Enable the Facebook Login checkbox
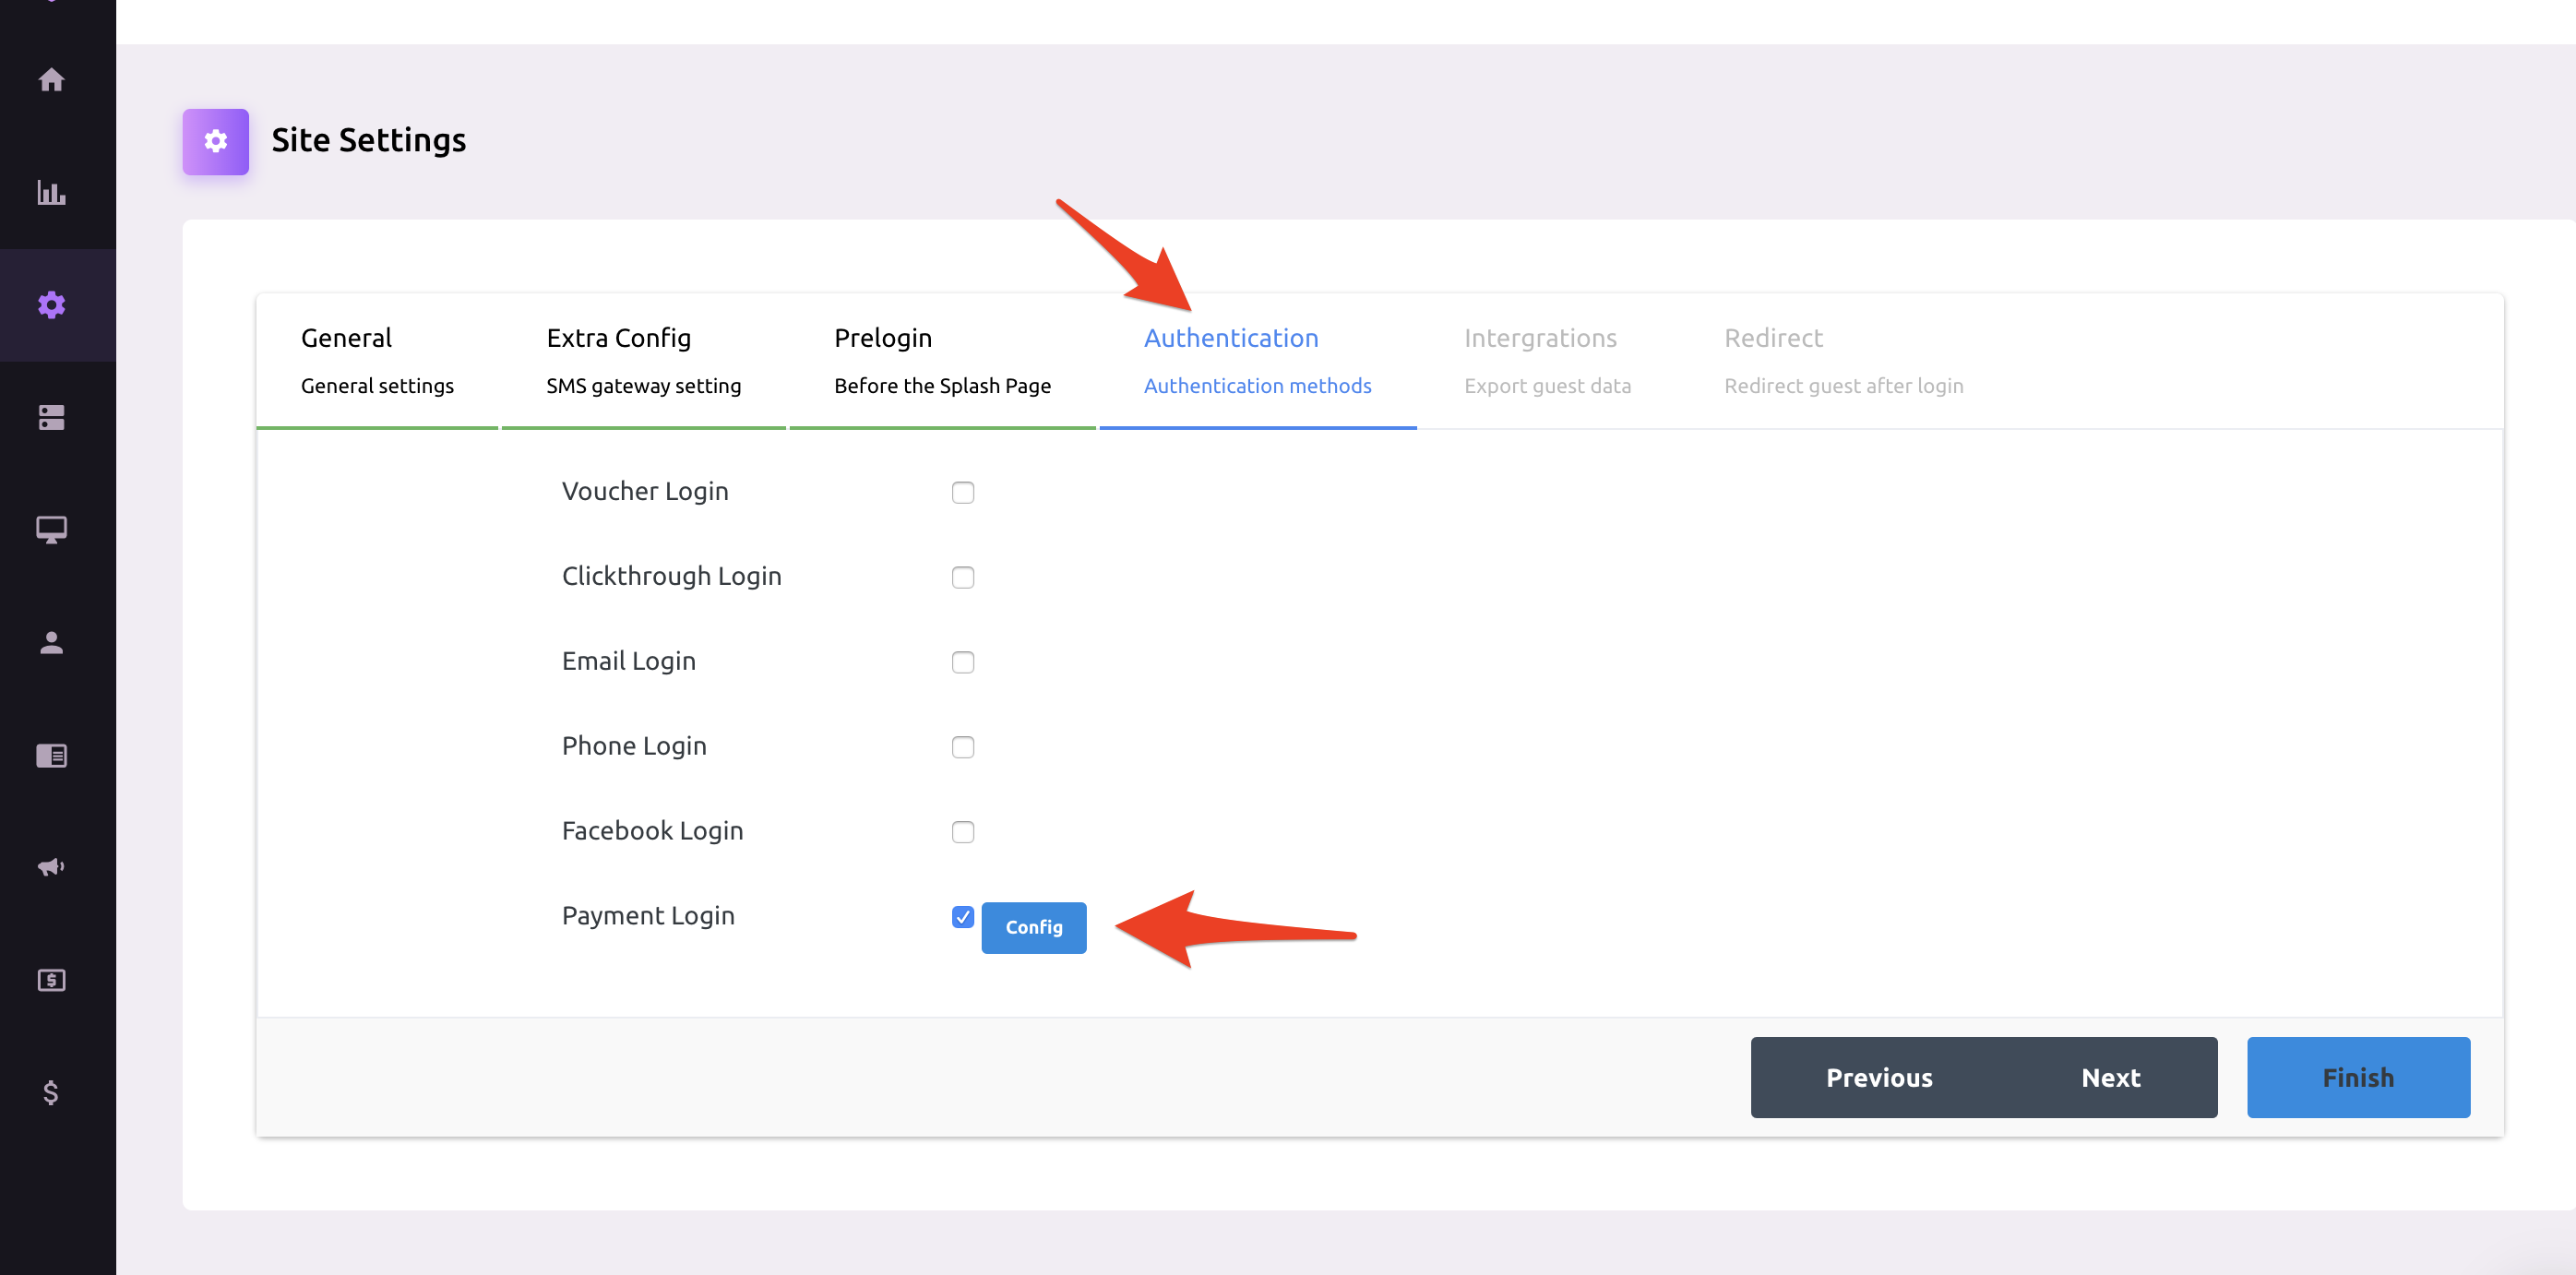2576x1275 pixels. coord(962,832)
